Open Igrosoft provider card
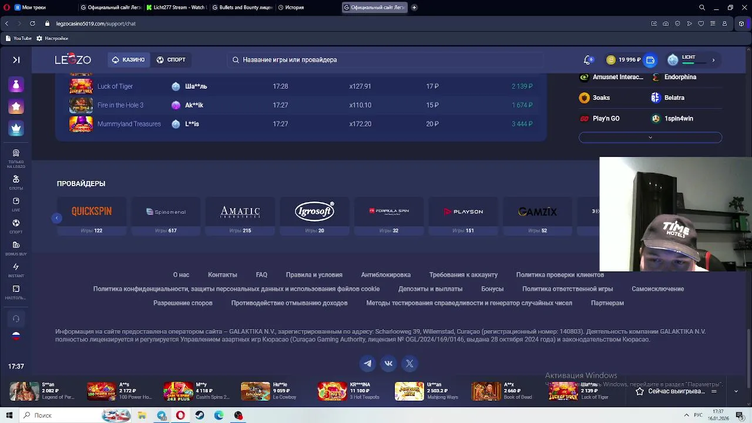752x423 pixels. click(314, 217)
